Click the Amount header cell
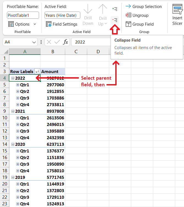Screen dimensions: 184x207 (x=53, y=71)
